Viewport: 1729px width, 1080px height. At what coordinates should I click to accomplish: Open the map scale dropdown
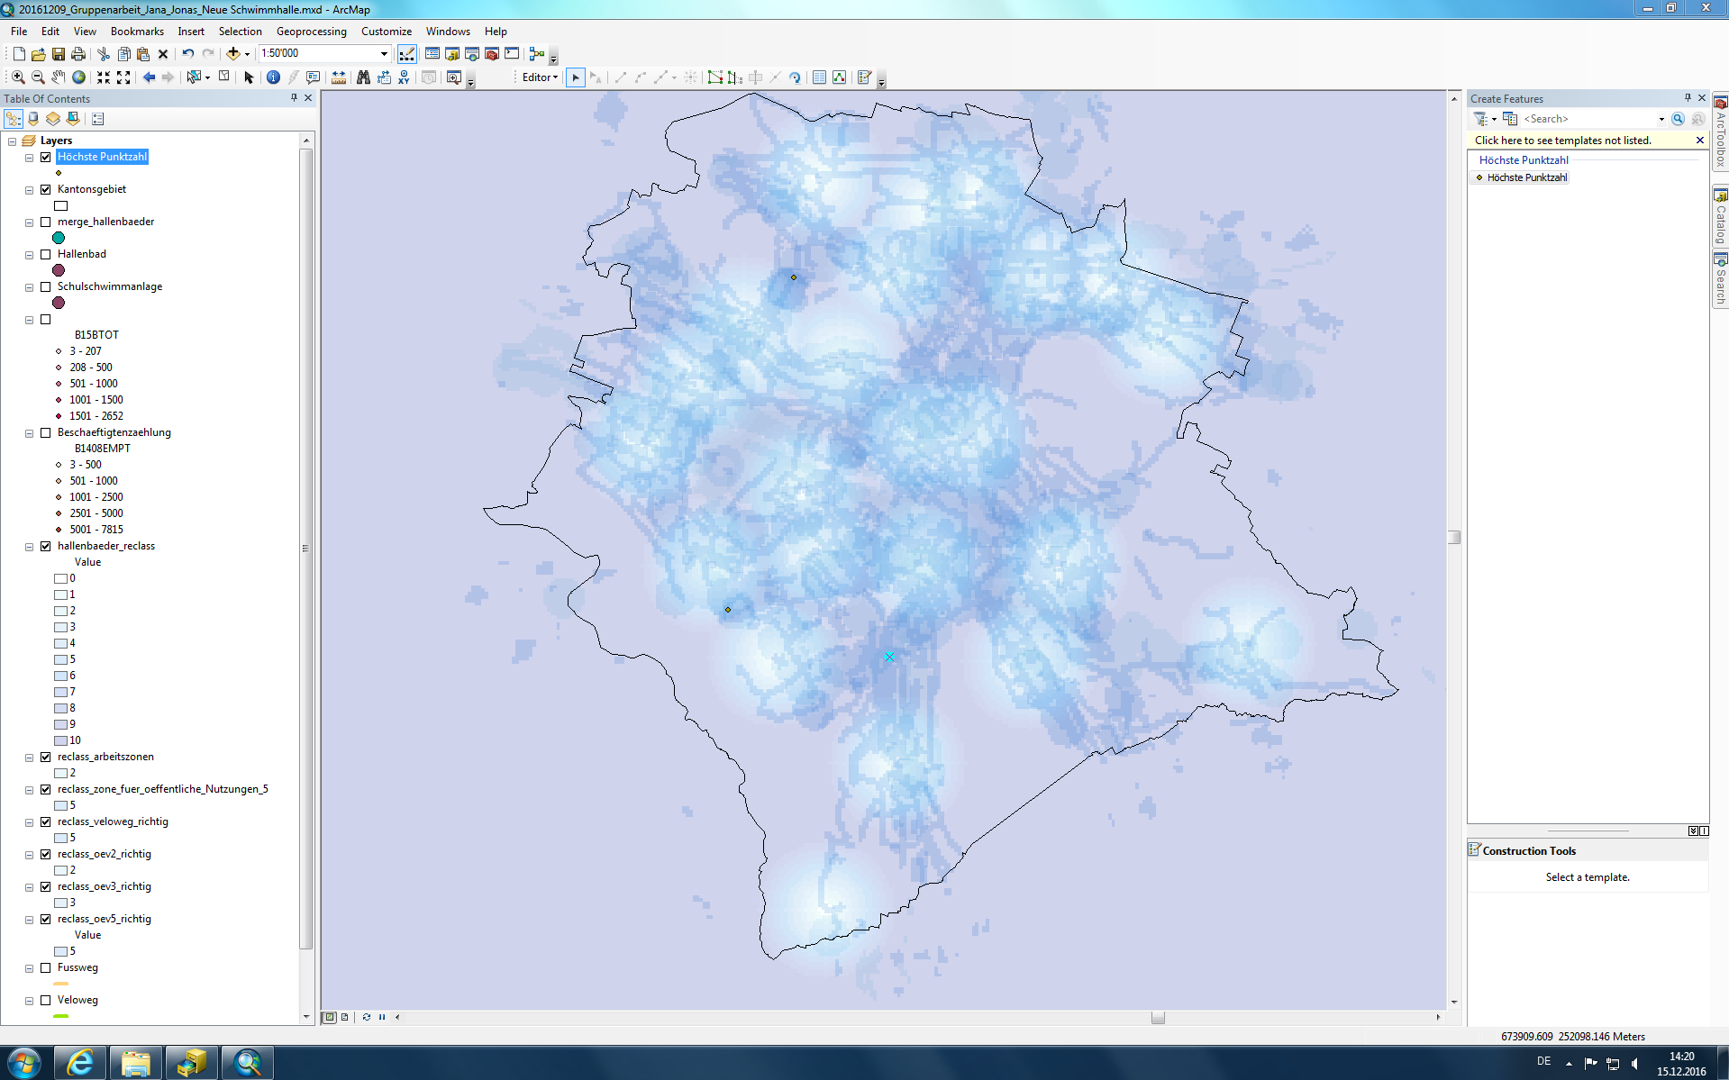point(384,54)
